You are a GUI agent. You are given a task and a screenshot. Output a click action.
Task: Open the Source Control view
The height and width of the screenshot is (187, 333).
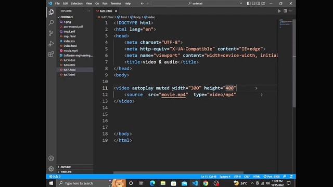(x=51, y=33)
